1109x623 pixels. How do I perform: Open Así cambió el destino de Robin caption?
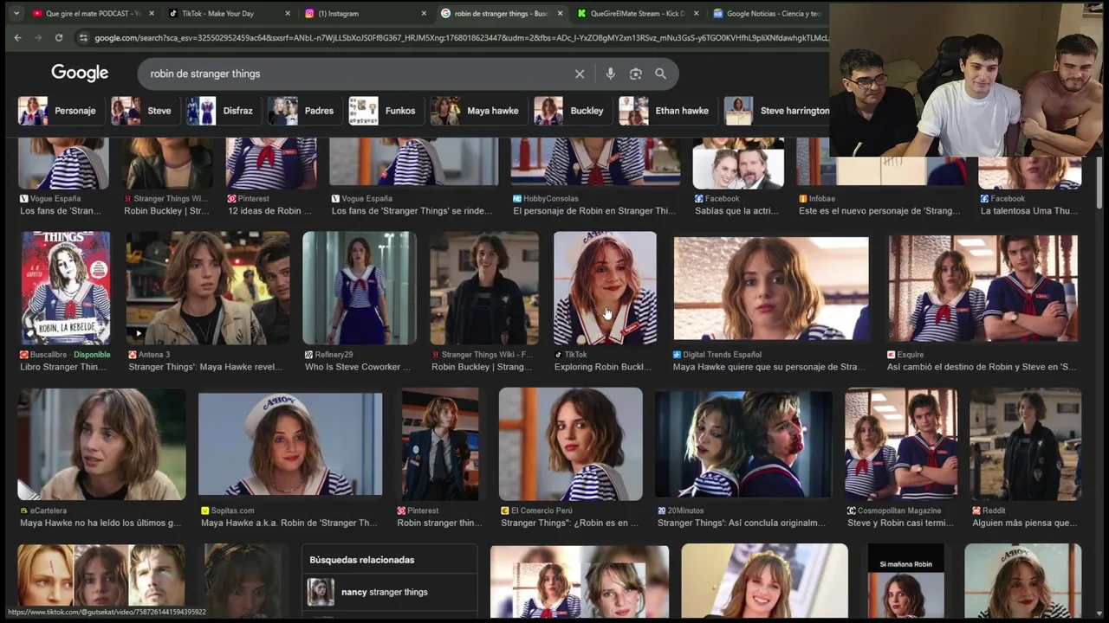982,367
